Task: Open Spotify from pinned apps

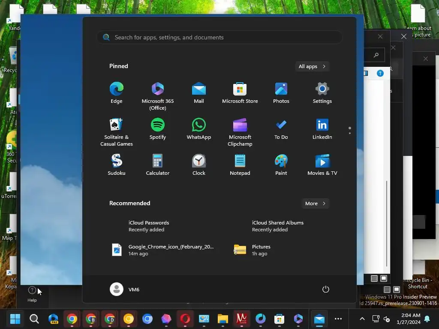Action: (x=158, y=129)
